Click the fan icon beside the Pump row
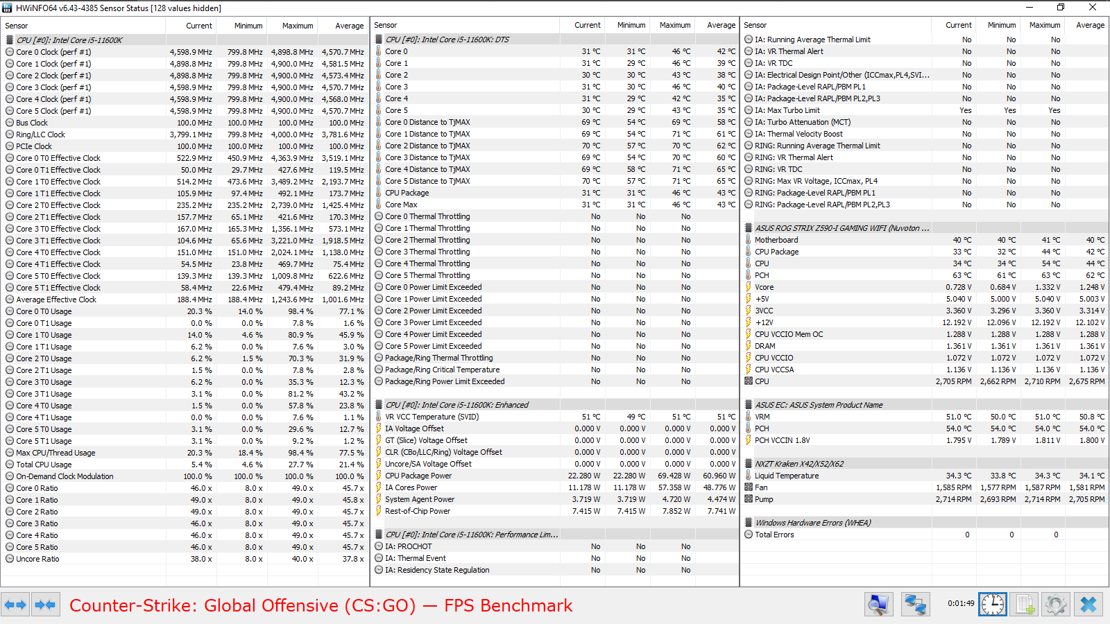Image resolution: width=1110 pixels, height=624 pixels. (x=749, y=499)
